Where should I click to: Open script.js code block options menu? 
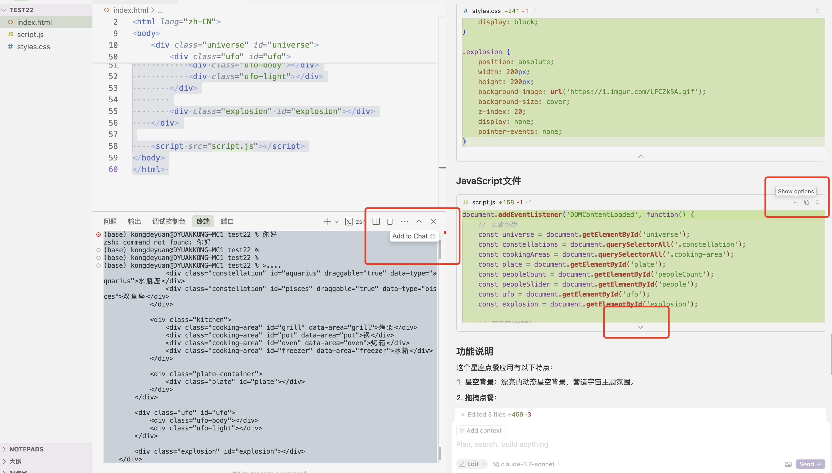coord(795,202)
